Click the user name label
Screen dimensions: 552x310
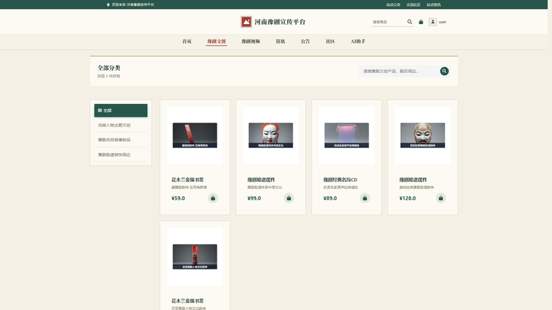tap(442, 22)
